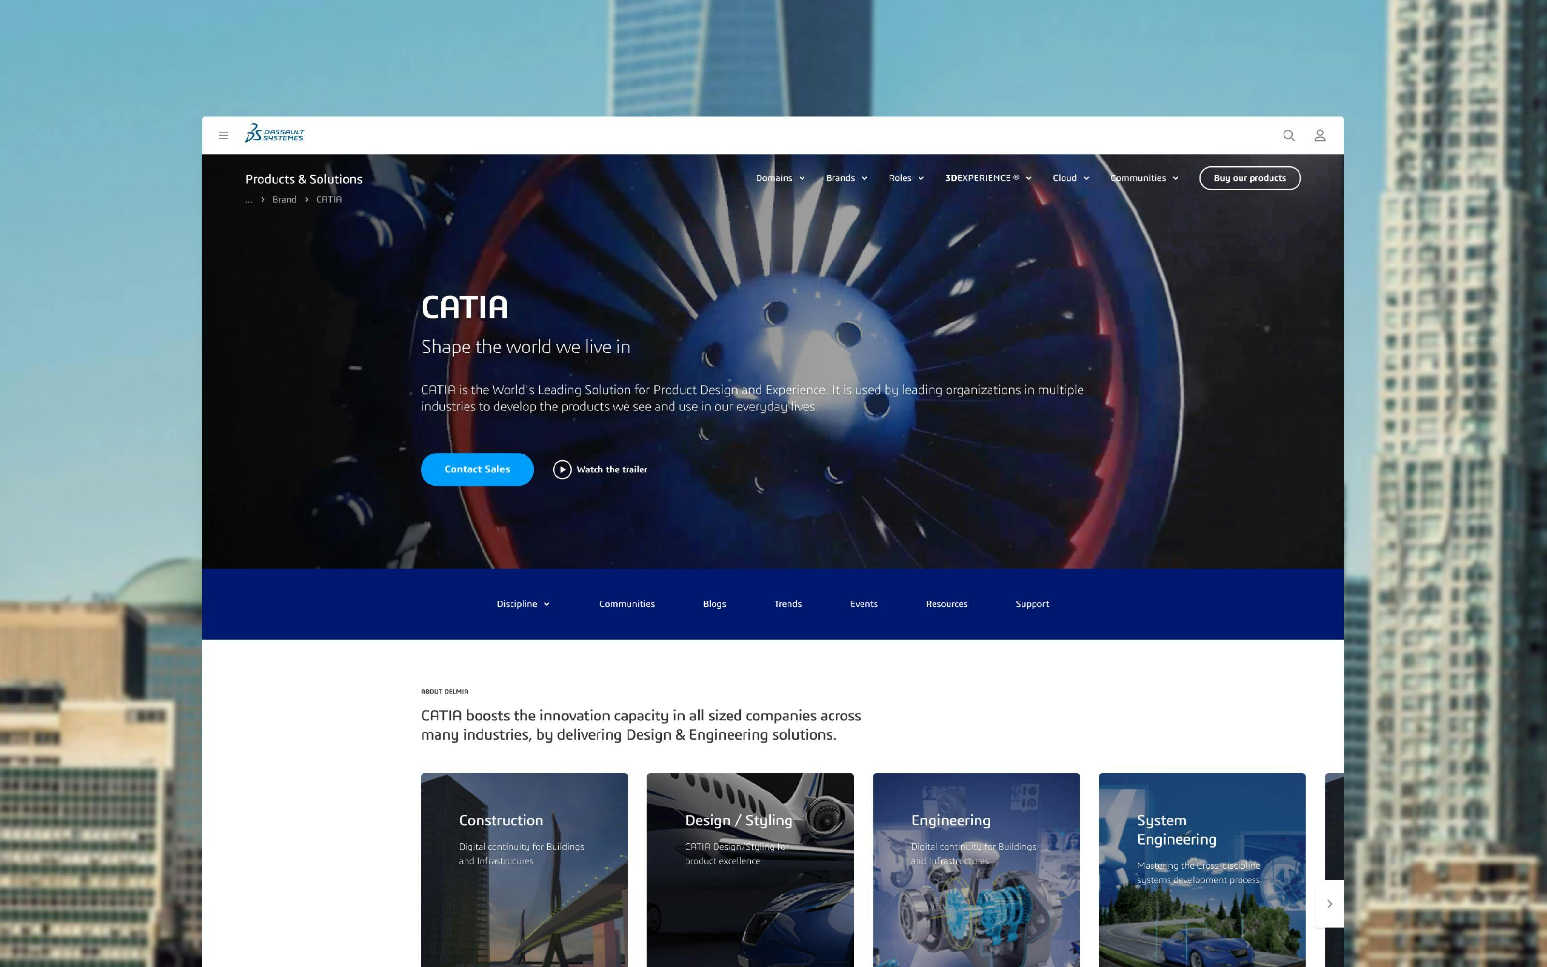Click the Products & Solutions heading
Image resolution: width=1547 pixels, height=967 pixels.
tap(304, 179)
